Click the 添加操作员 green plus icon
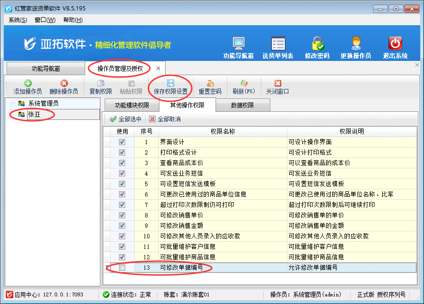The height and width of the screenshot is (304, 424). (x=28, y=83)
